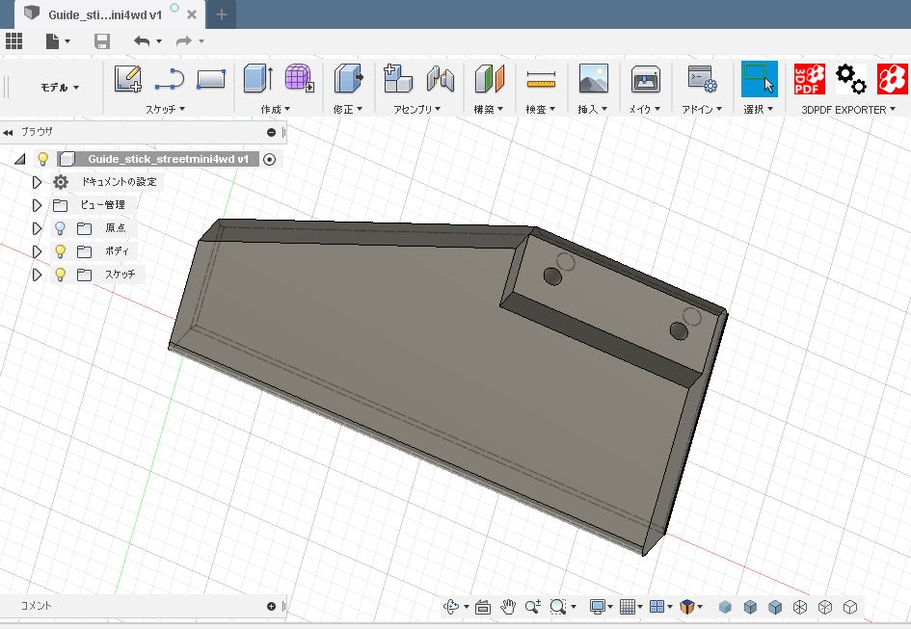The width and height of the screenshot is (911, 629).
Task: Toggle visibility of the スケッチ folder
Action: [x=60, y=275]
